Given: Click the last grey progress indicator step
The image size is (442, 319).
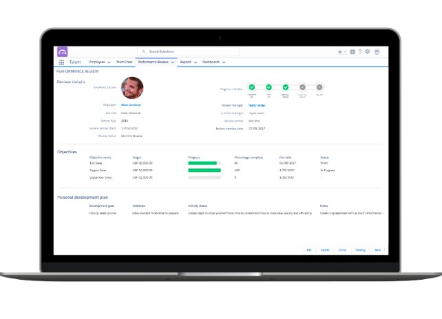Looking at the screenshot, I should [319, 87].
